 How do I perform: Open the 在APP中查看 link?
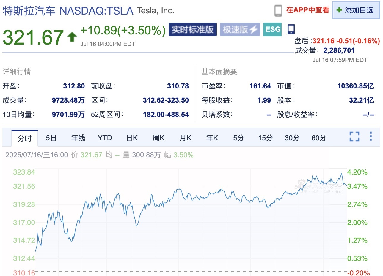click(308, 10)
